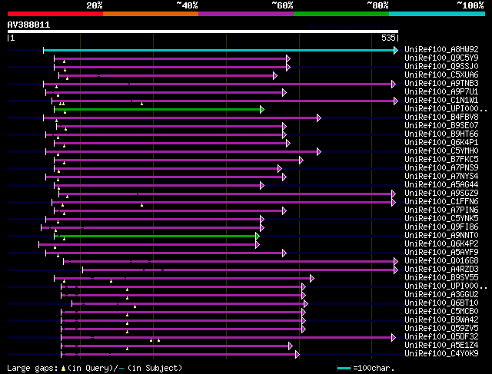Click the purple alignment bar of UniRef100_A4RZD3

238,270
